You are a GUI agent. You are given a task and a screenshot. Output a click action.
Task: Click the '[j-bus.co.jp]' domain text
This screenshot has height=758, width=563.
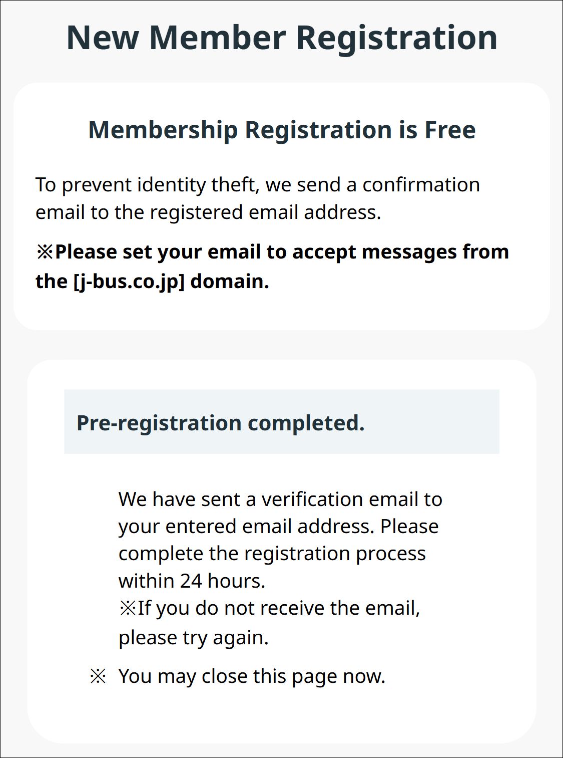coord(129,281)
